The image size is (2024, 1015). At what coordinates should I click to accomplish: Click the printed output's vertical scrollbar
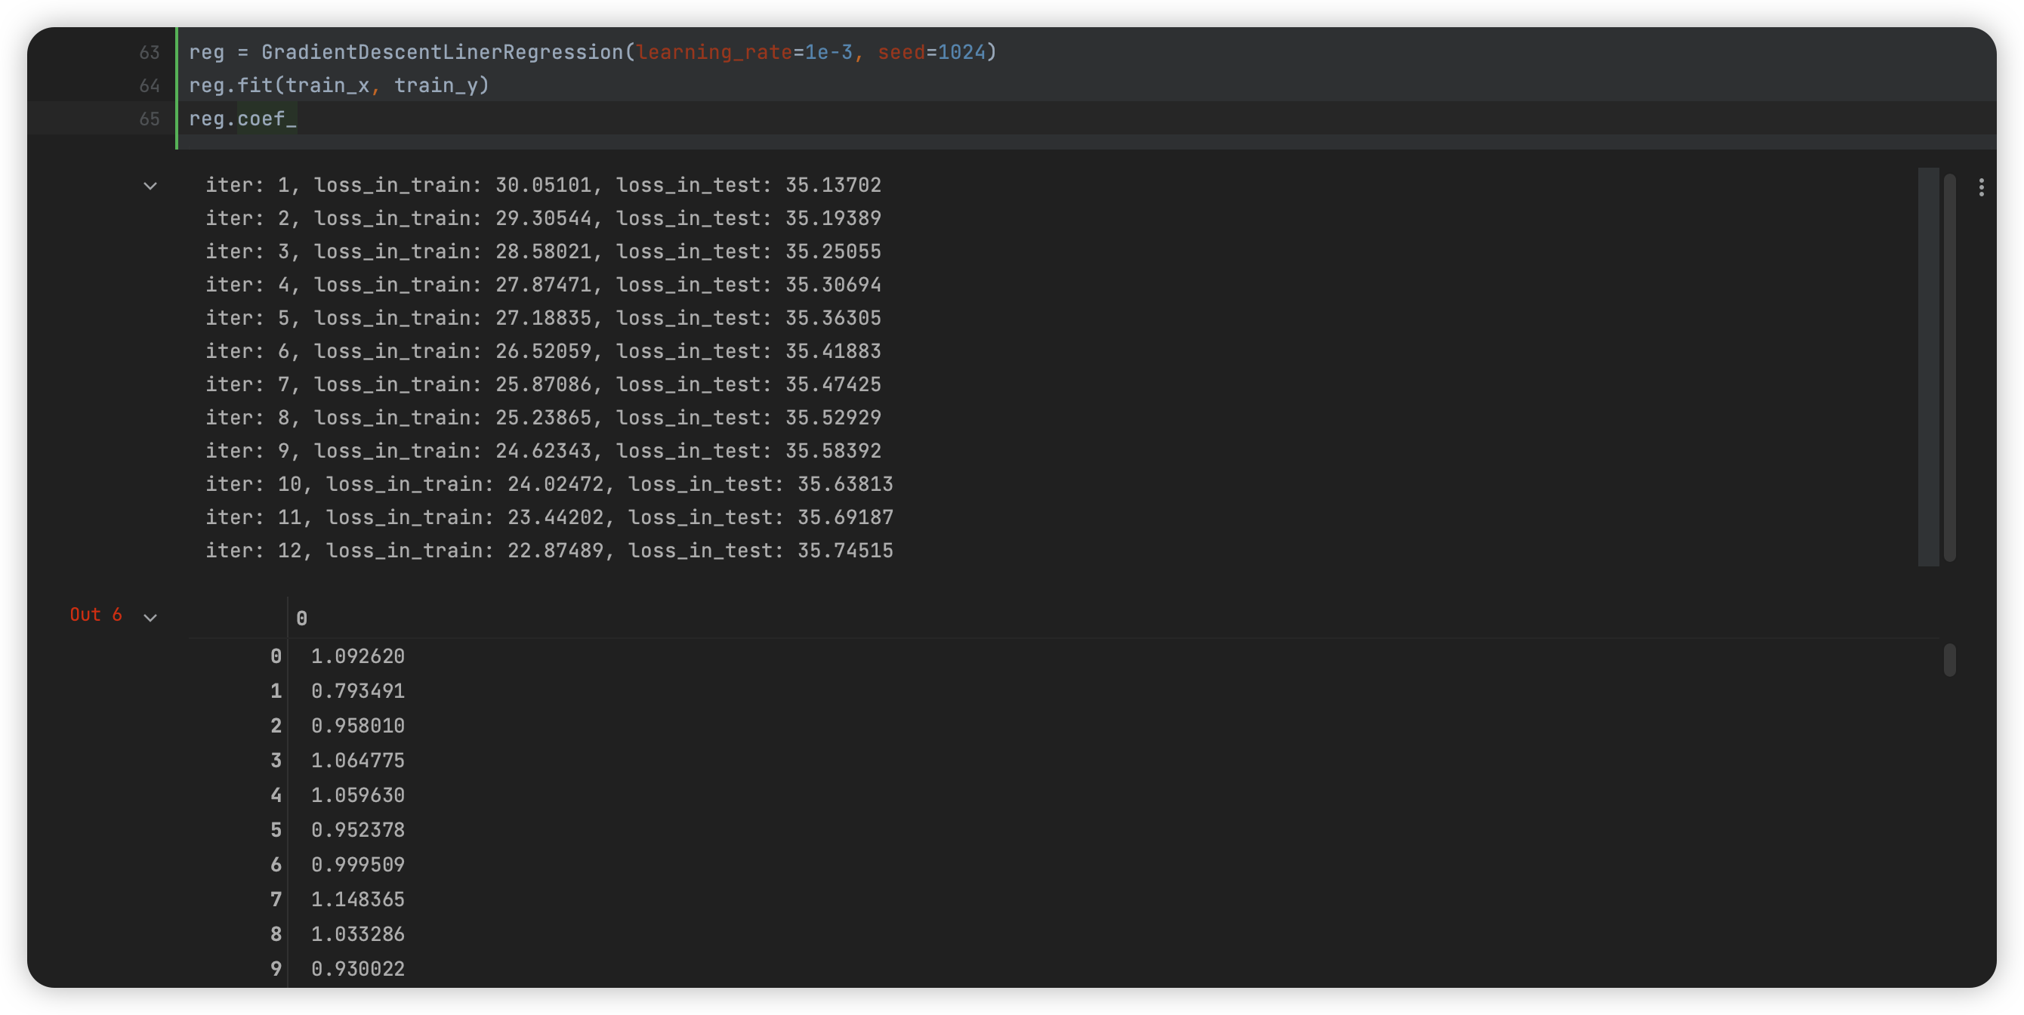[1949, 367]
